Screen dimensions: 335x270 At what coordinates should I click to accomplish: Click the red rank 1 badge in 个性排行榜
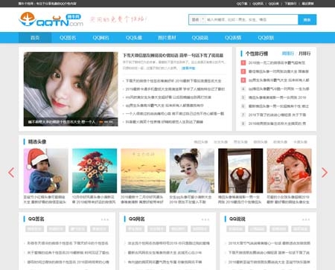pos(243,63)
